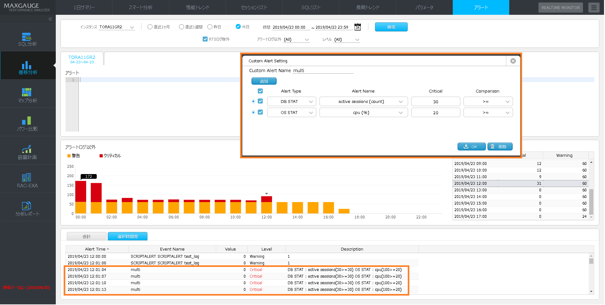Switch to the 長期トレンド tab
This screenshot has height=305, width=605.
(x=368, y=8)
